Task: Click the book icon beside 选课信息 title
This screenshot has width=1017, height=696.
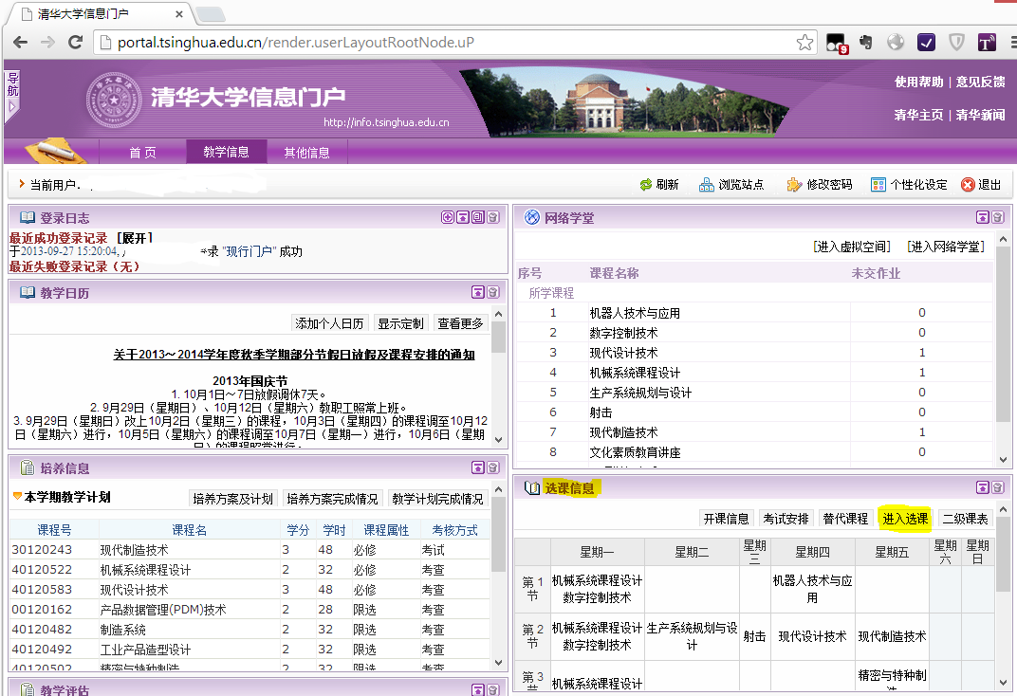Action: [x=532, y=488]
